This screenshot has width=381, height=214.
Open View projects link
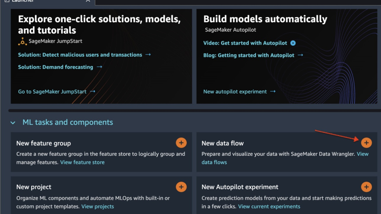click(x=98, y=206)
